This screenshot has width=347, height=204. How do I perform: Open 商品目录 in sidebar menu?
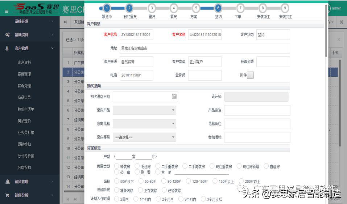24,97
